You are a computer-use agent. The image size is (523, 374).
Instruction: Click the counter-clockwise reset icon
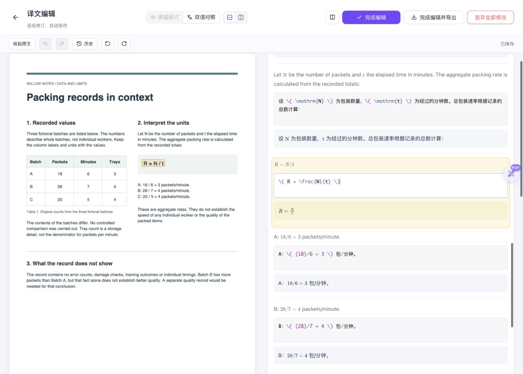108,44
